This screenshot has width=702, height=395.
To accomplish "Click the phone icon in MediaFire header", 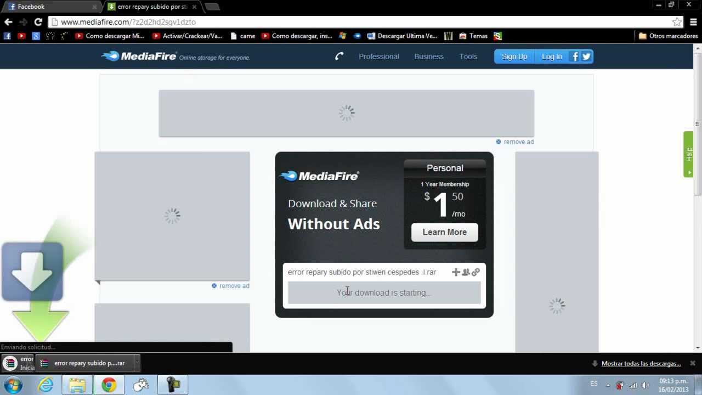I will tap(339, 56).
